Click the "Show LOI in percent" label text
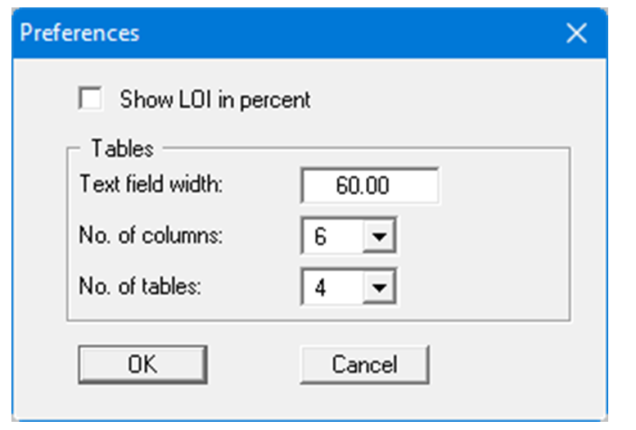Viewport: 636px width, 430px height. (214, 100)
